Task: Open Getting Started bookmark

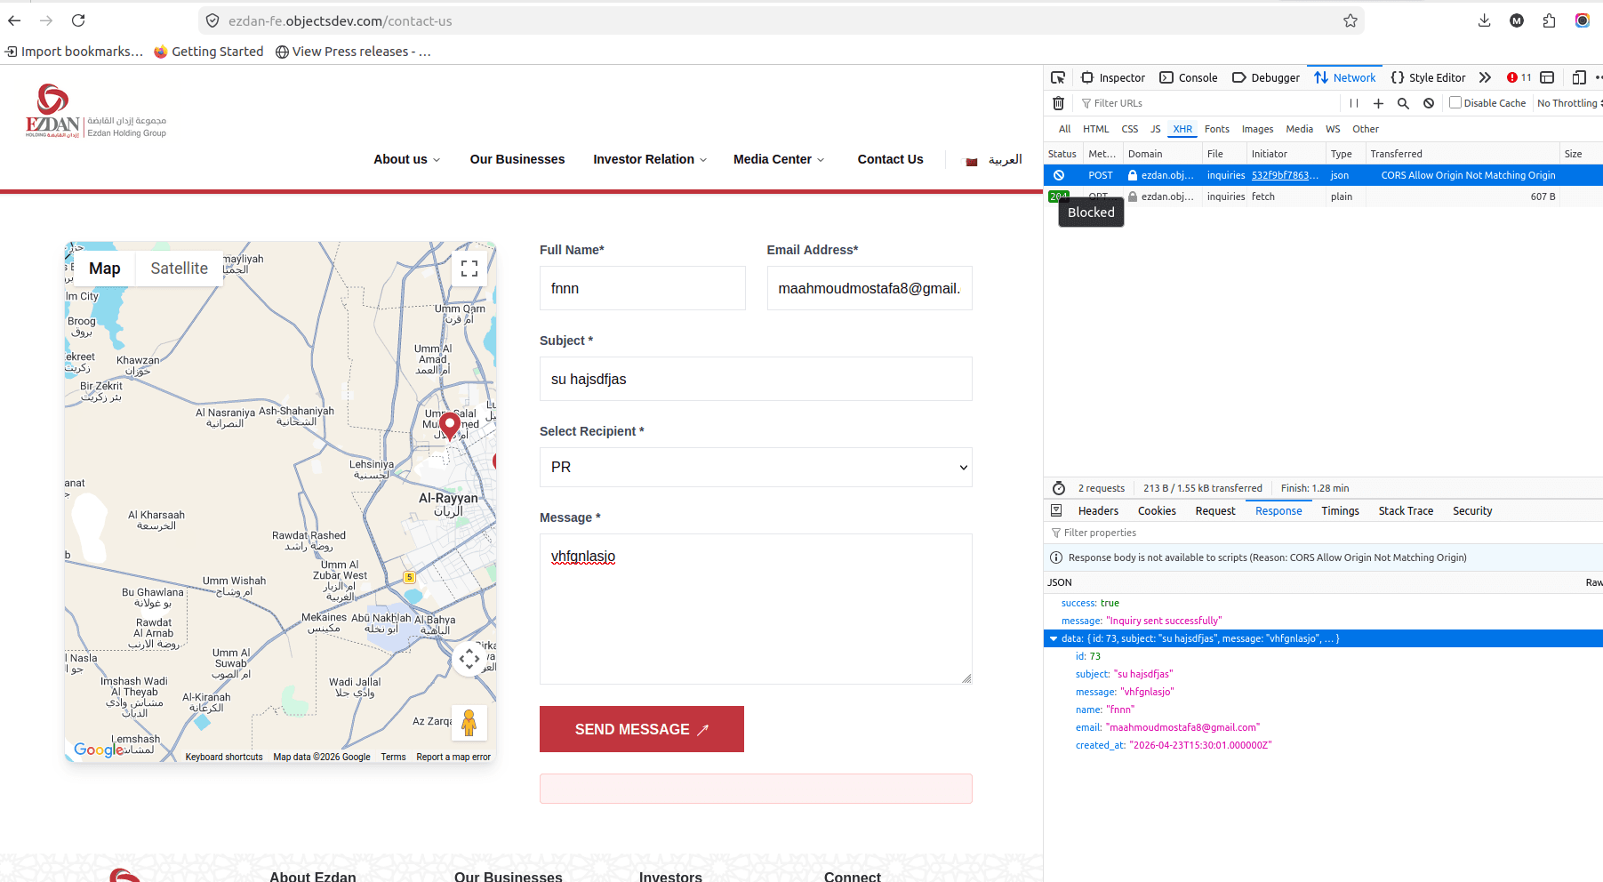Action: pyautogui.click(x=209, y=52)
